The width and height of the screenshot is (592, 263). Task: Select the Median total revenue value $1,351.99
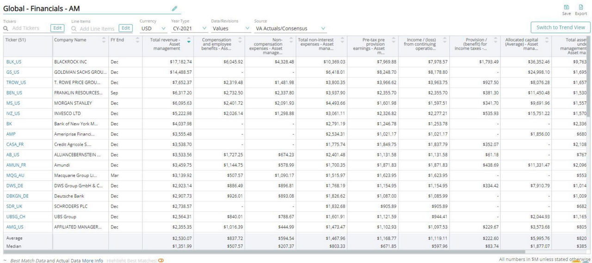pos(182,246)
